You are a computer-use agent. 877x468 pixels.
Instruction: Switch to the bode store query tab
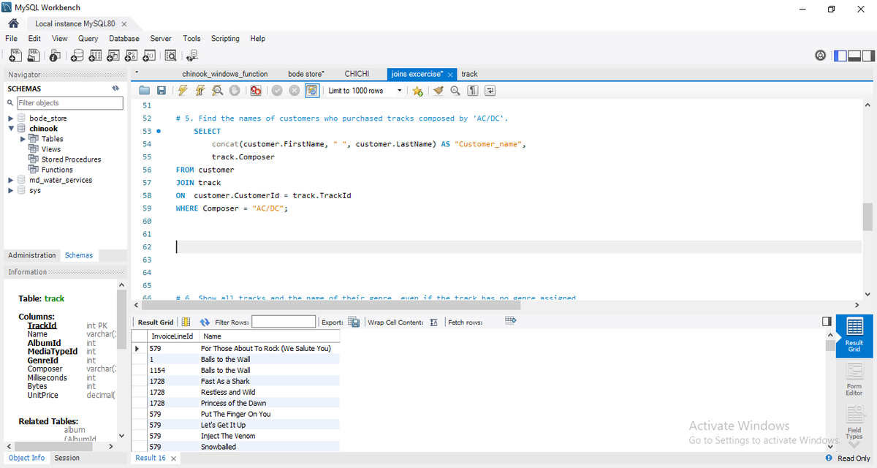point(306,74)
